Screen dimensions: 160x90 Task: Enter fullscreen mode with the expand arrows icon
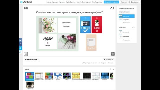[x=113, y=54]
